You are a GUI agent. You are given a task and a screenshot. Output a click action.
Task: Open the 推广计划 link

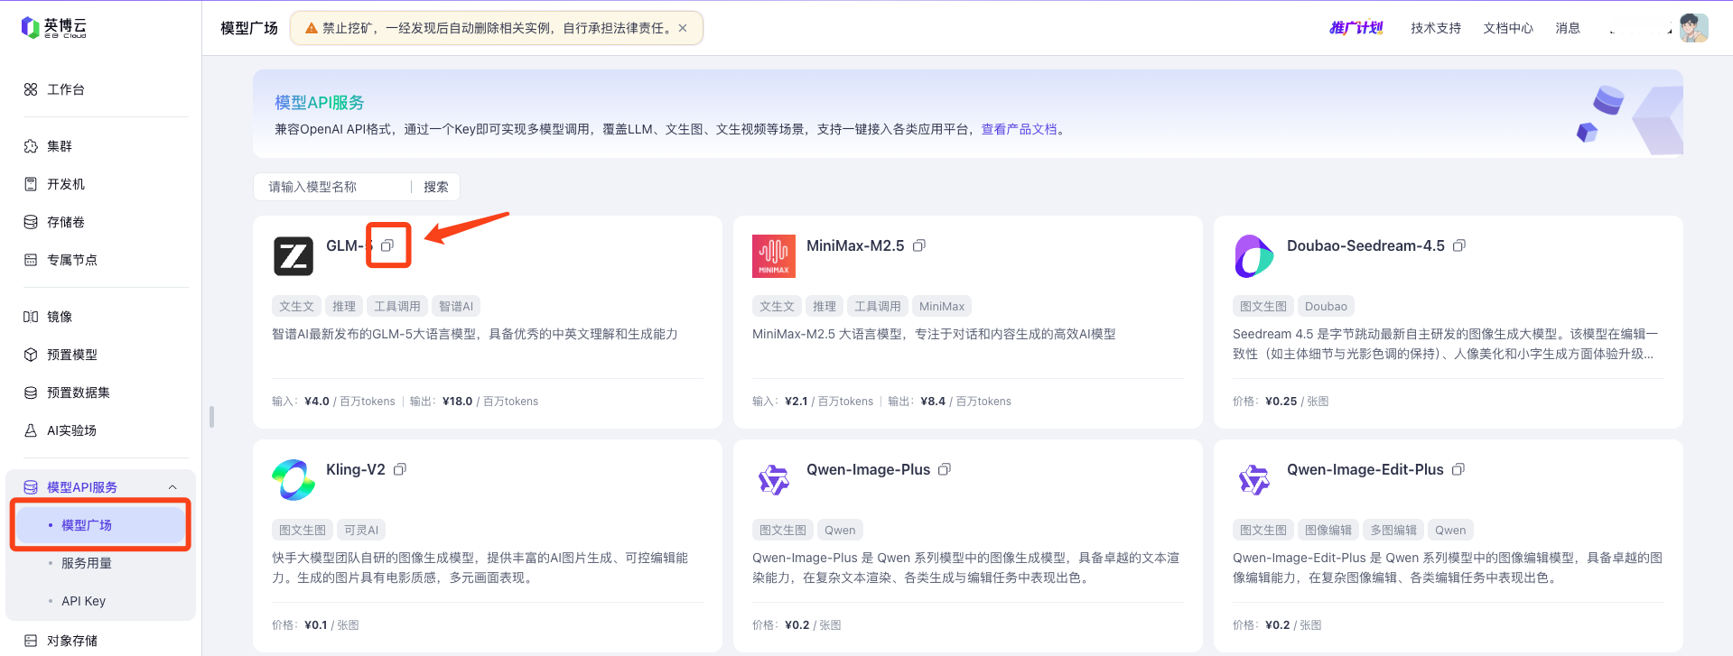[x=1356, y=28]
